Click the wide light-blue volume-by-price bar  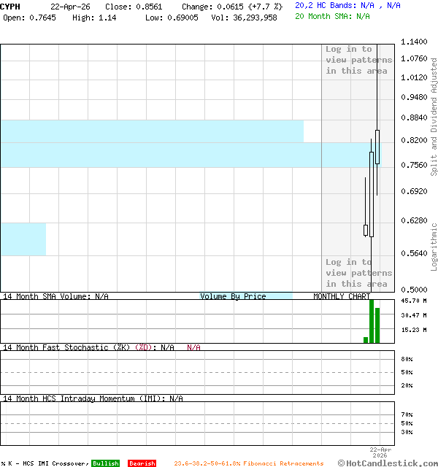(x=151, y=131)
